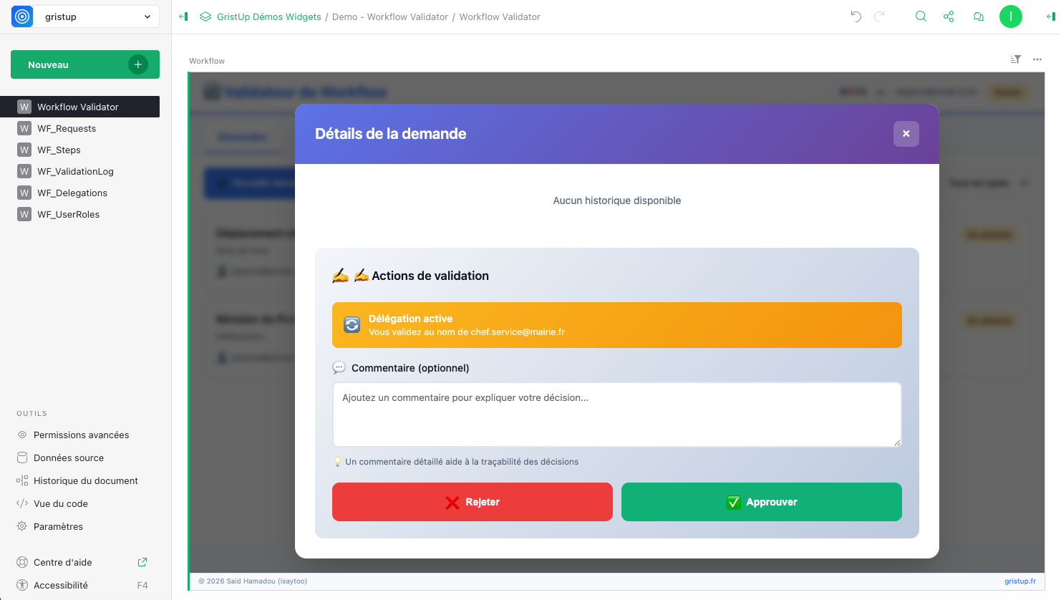This screenshot has height=600, width=1061.
Task: Click the share document icon
Action: pos(949,16)
